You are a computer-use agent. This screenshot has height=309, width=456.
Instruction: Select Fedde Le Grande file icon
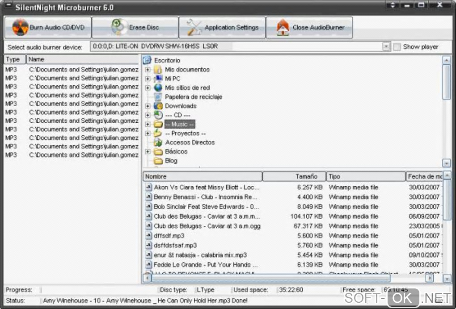point(148,264)
